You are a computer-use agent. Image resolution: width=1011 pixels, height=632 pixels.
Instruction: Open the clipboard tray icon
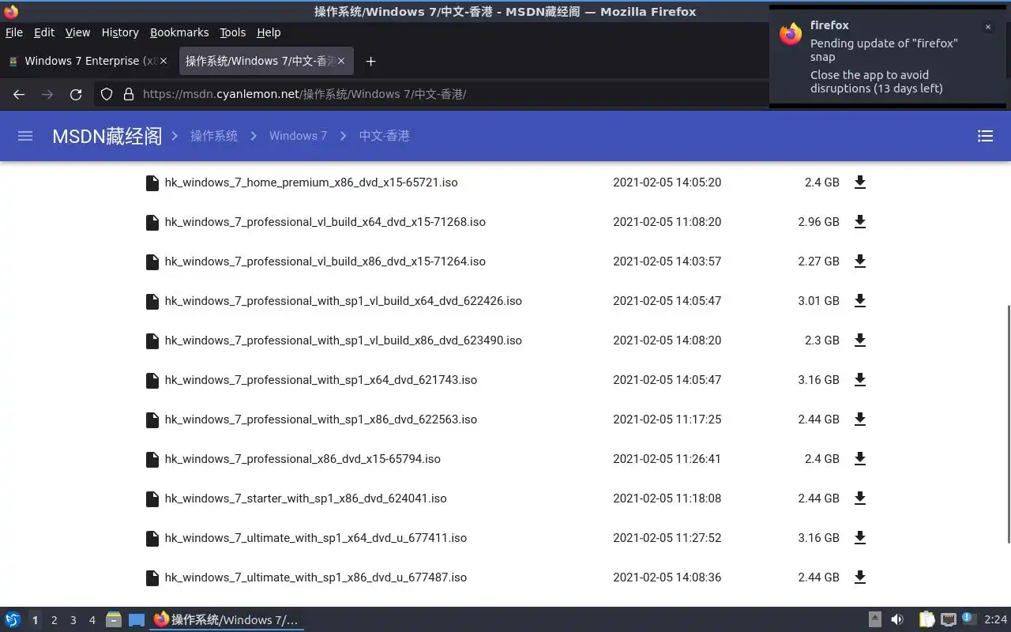tap(926, 620)
